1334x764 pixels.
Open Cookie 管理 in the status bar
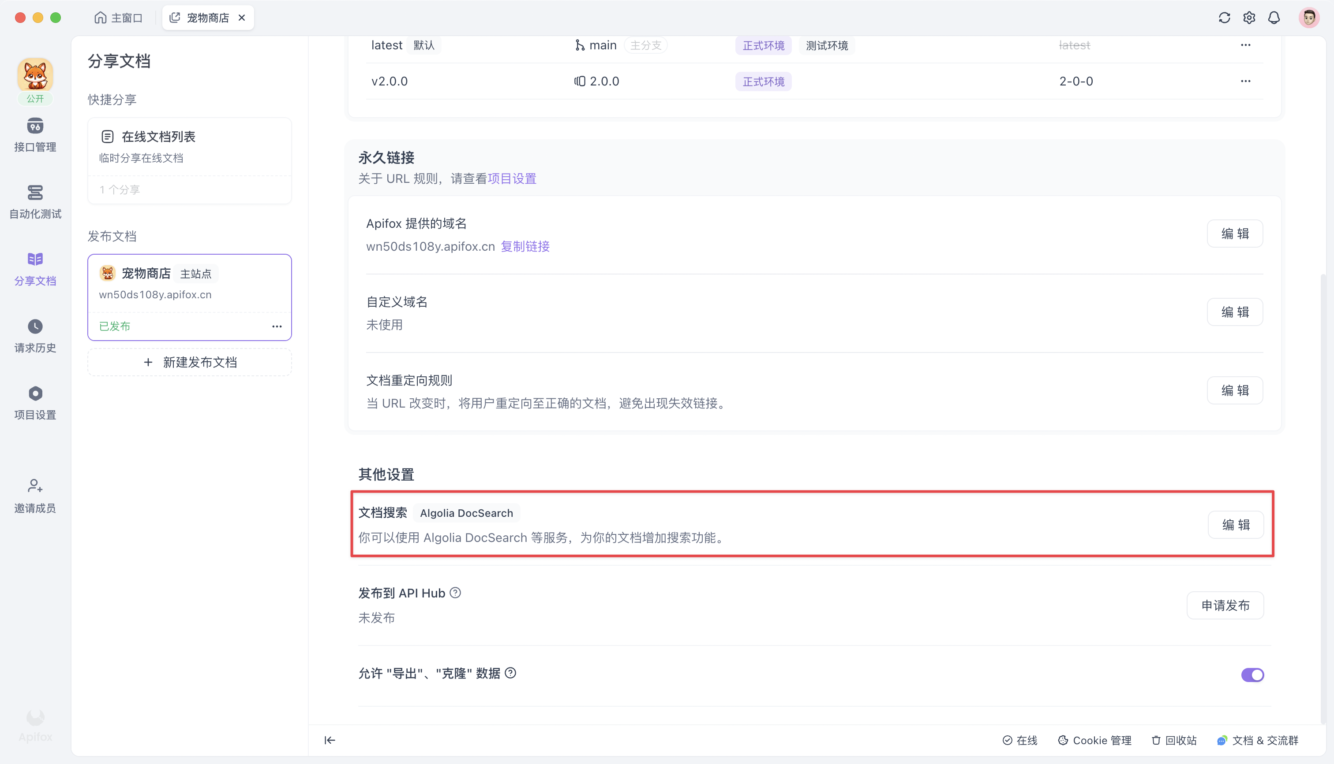point(1095,740)
